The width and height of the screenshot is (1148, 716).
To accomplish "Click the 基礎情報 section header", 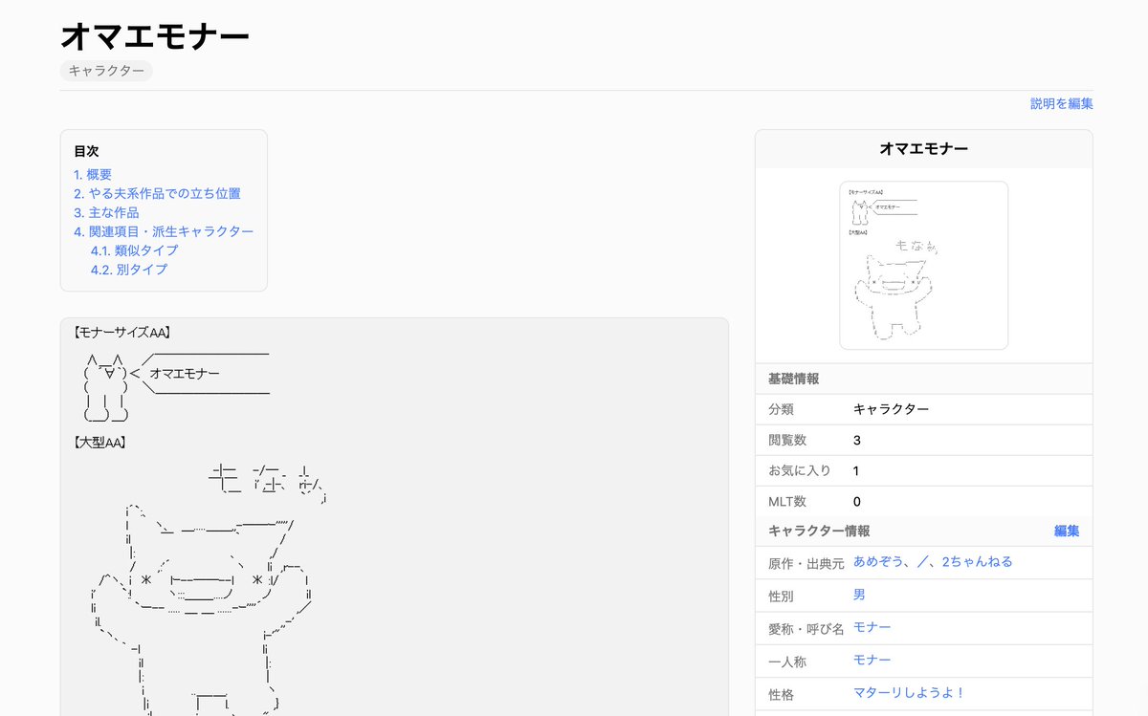I will point(793,379).
